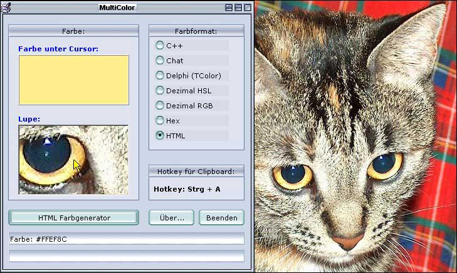Image resolution: width=457 pixels, height=273 pixels.
Task: Select the HTML color format radio button
Action: (x=160, y=135)
